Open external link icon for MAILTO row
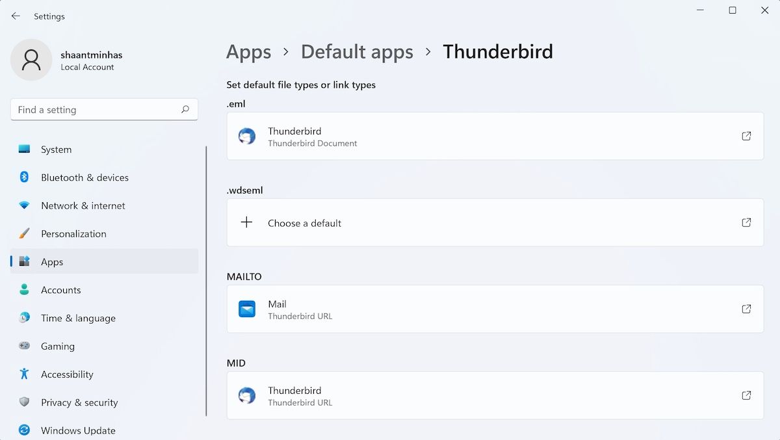 [746, 309]
